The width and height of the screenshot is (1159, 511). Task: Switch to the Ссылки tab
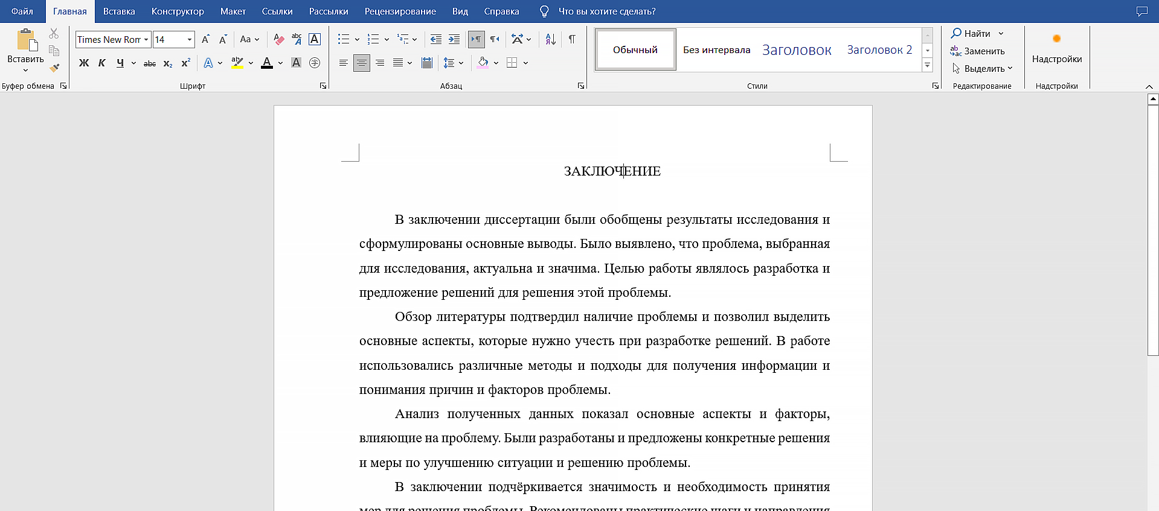(277, 11)
